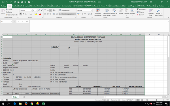Open the Archivo menu tab
The height and width of the screenshot is (106, 170).
point(3,6)
